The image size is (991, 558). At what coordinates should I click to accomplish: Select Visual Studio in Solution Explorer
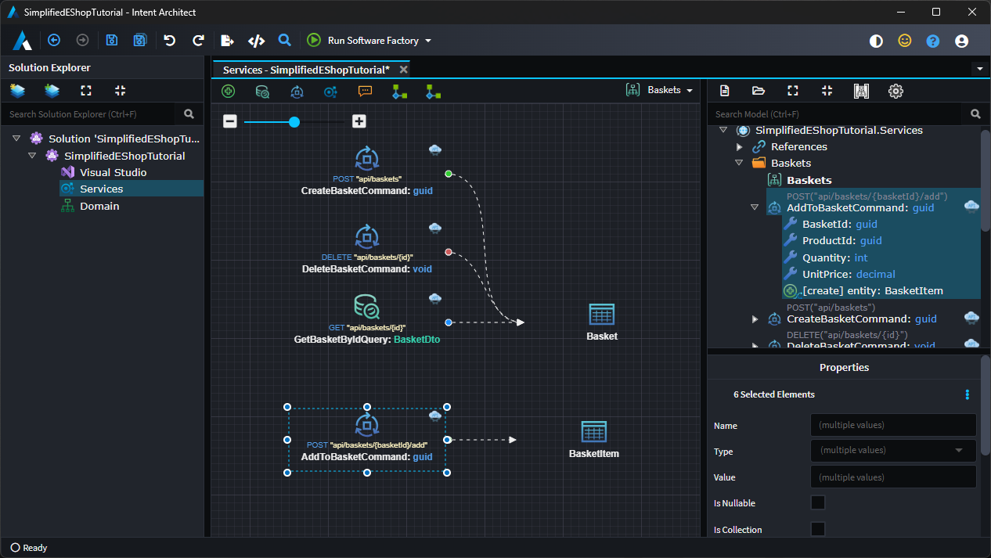113,172
